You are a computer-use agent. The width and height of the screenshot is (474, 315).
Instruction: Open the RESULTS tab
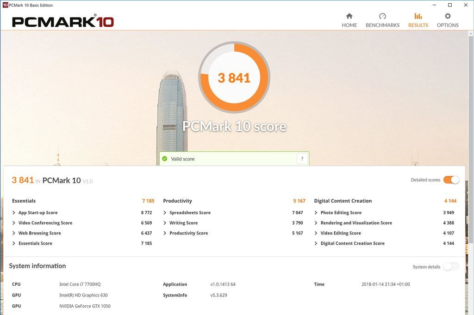pos(418,20)
